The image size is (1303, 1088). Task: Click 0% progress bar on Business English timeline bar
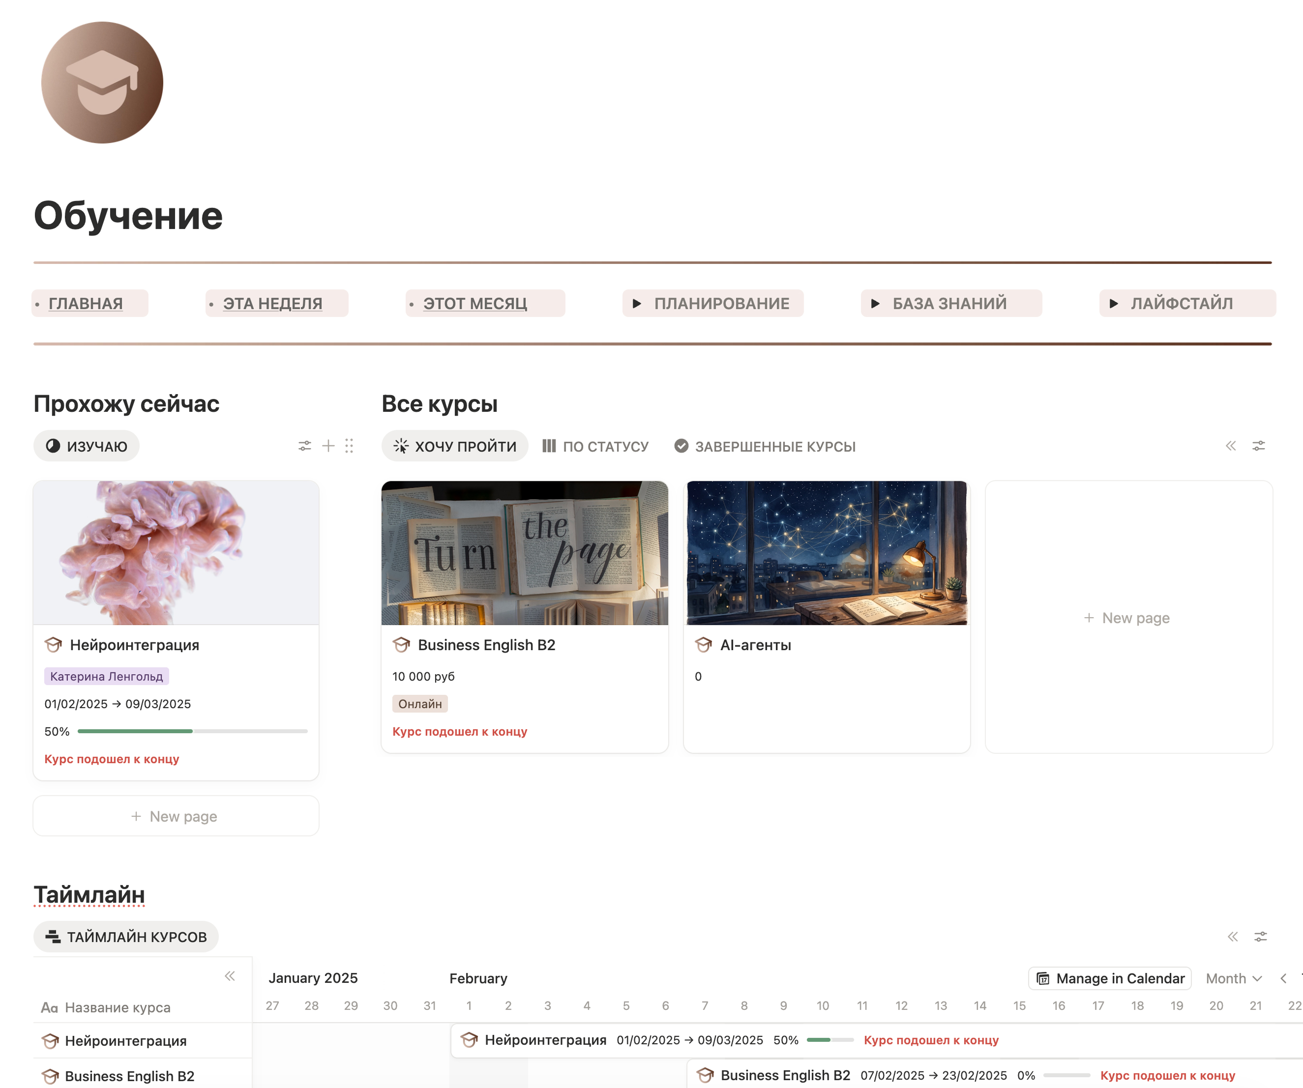[x=1066, y=1075]
